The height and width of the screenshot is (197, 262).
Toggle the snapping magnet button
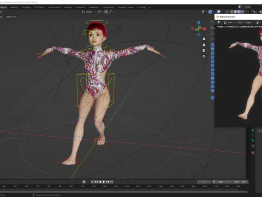click(x=106, y=11)
